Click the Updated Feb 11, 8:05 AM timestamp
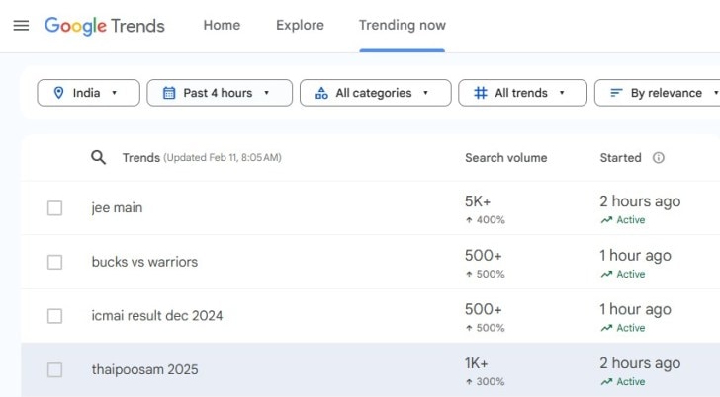Image resolution: width=720 pixels, height=397 pixels. click(223, 158)
